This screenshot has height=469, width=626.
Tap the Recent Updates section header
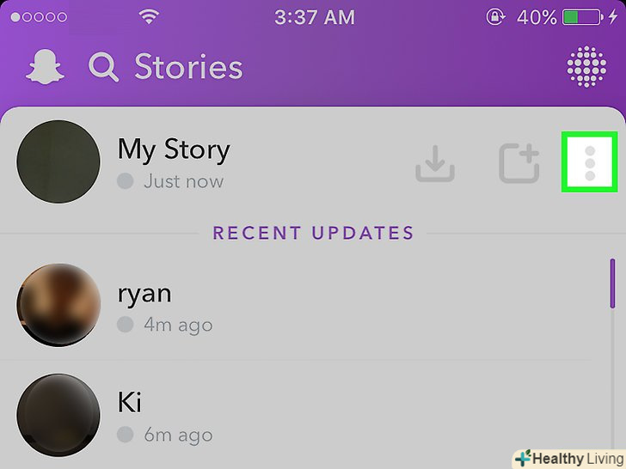(313, 233)
